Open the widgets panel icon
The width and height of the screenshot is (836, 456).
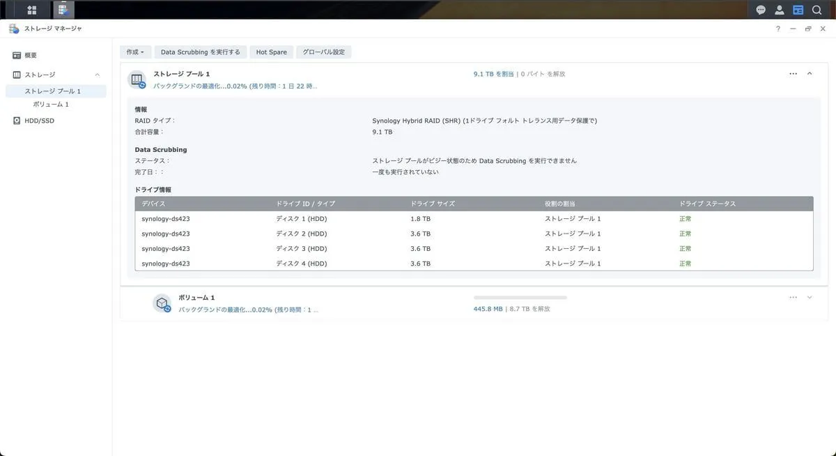tap(798, 10)
